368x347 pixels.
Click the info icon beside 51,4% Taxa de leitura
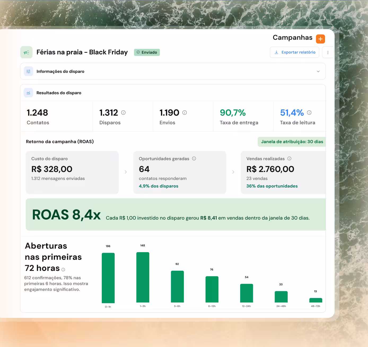point(309,113)
